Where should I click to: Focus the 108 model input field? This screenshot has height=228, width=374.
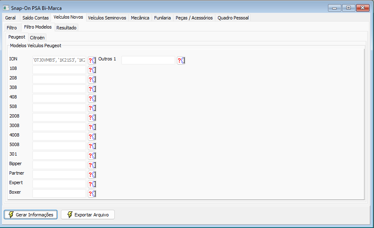[59, 70]
